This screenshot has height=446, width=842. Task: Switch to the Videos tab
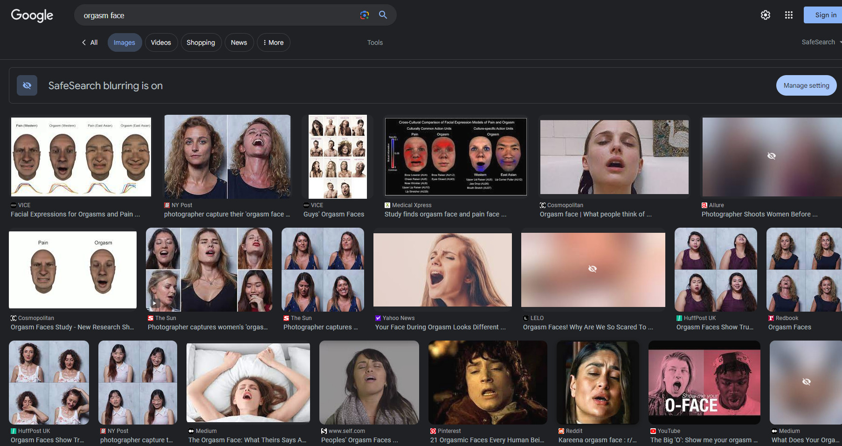pos(161,42)
